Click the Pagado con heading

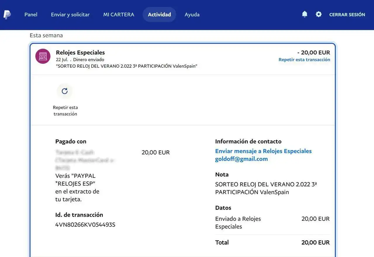click(x=71, y=142)
